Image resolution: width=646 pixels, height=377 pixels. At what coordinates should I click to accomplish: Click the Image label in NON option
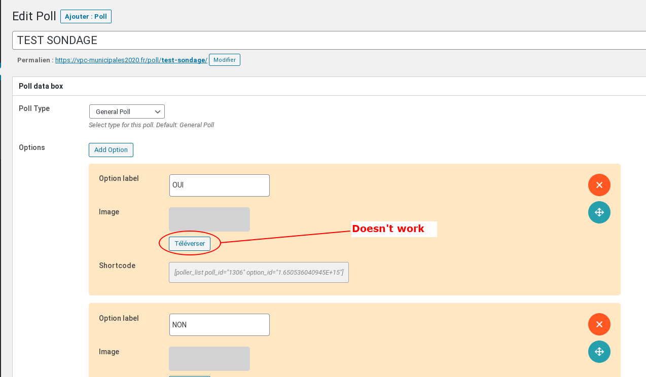coord(109,352)
